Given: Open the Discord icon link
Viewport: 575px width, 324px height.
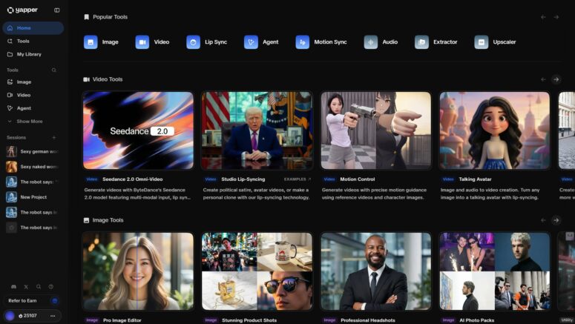Looking at the screenshot, I should [13, 287].
